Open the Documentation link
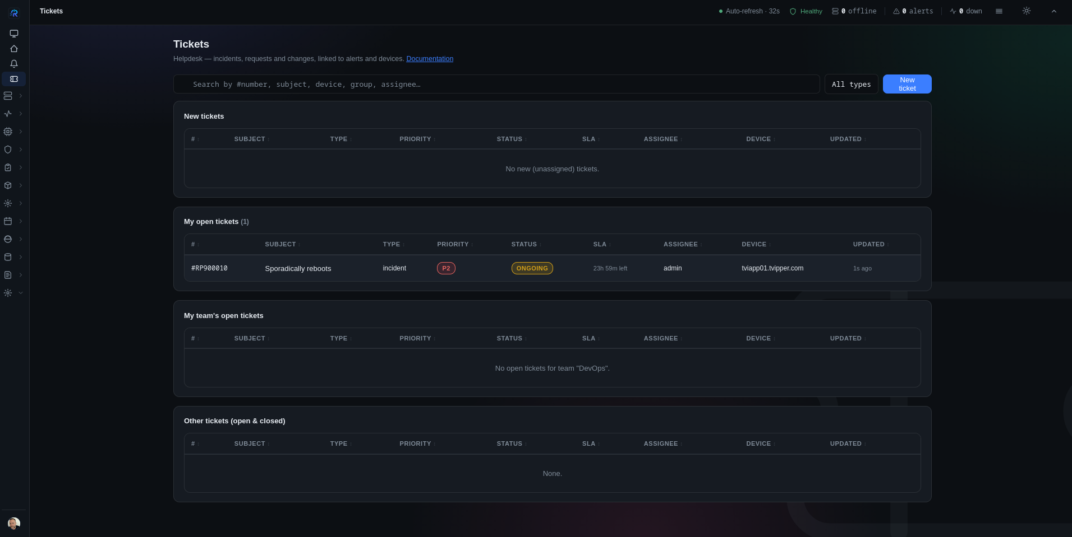Viewport: 1072px width, 537px height. pos(430,59)
